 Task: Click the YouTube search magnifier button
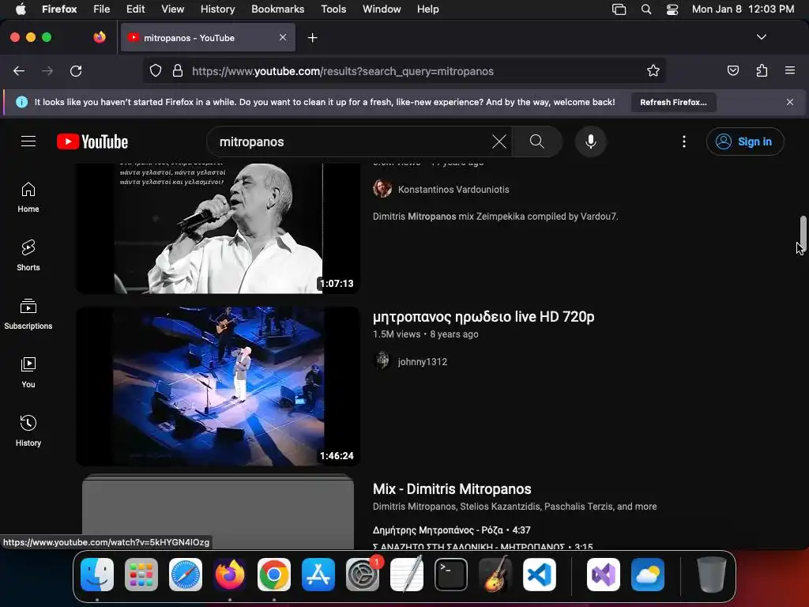click(537, 141)
